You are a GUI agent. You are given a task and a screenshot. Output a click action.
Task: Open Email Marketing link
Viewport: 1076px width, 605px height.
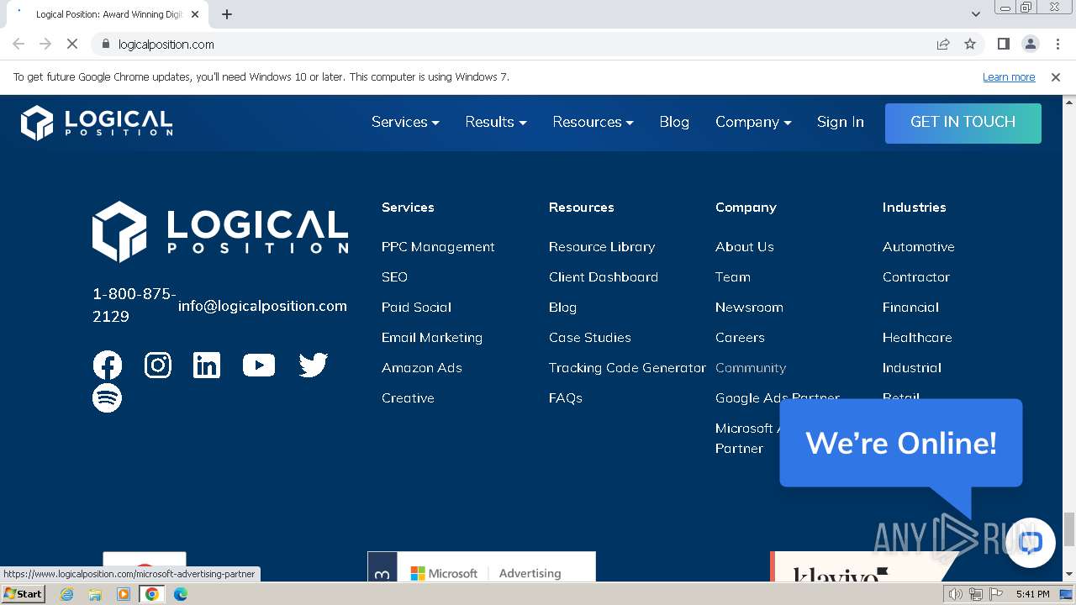click(432, 338)
